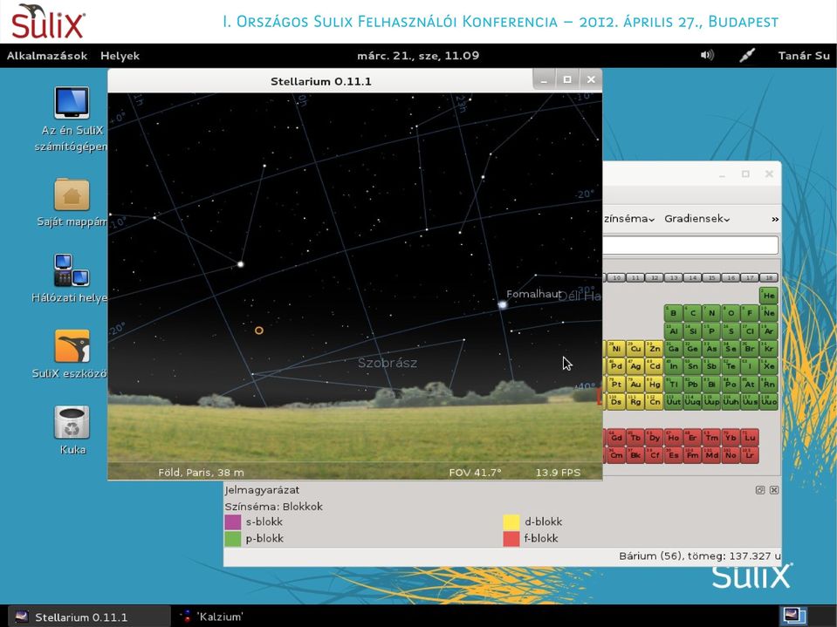837x627 pixels.
Task: Switch to Stellarium 0.11.1 in the taskbar
Action: tap(89, 617)
